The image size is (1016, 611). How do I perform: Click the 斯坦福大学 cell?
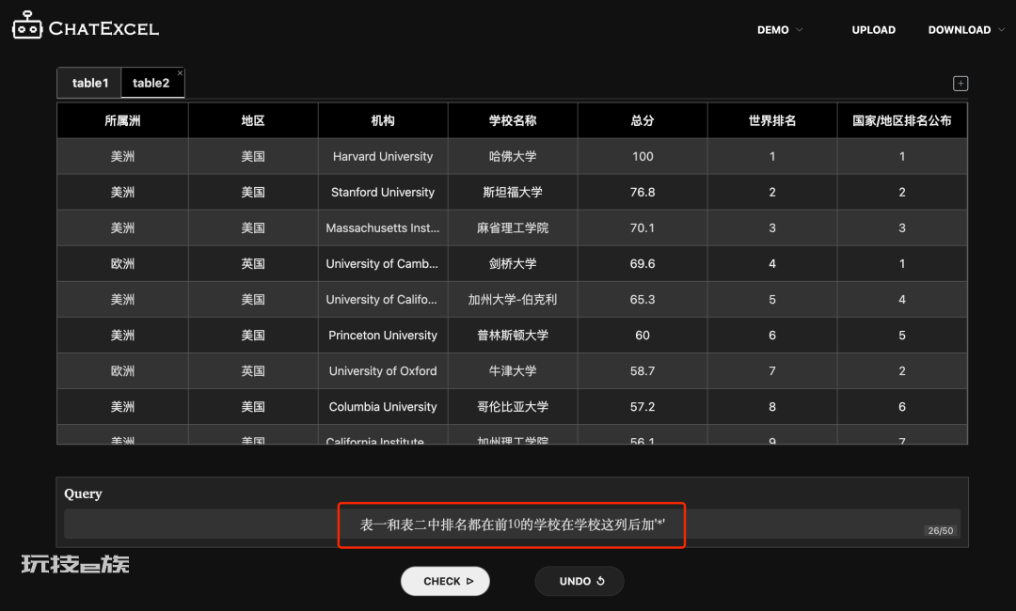point(513,193)
